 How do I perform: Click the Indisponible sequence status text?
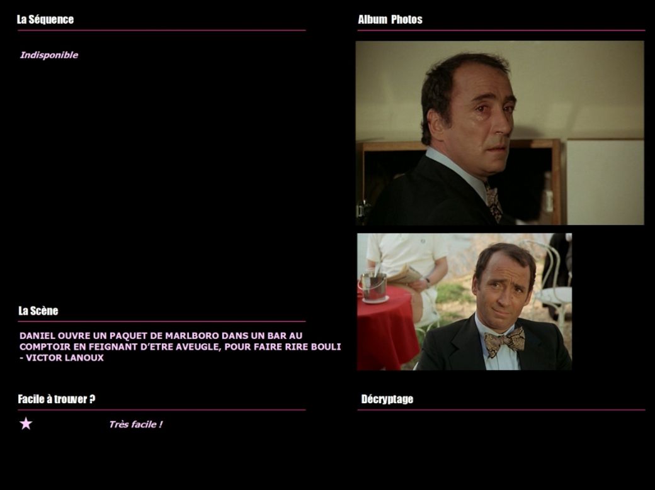pos(49,55)
